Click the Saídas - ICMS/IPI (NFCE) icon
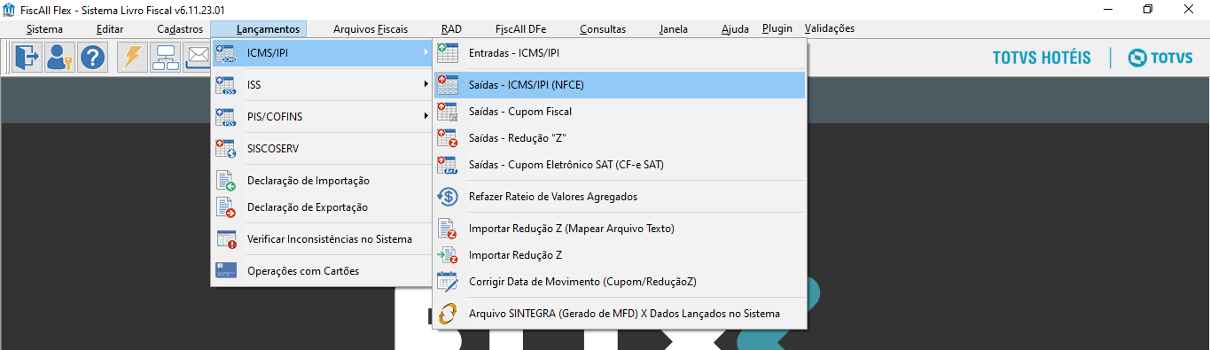Screen dimensions: 1210x350 coord(448,85)
